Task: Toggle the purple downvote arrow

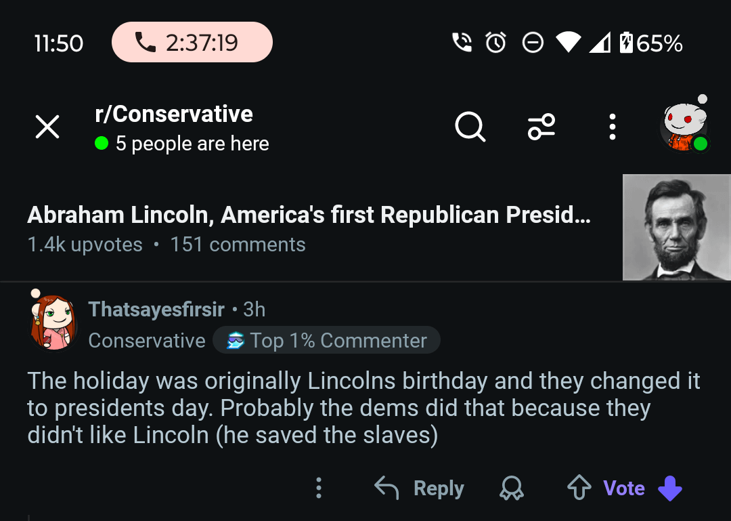Action: (670, 488)
